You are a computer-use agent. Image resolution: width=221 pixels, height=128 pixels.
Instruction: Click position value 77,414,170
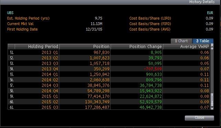click(x=98, y=96)
